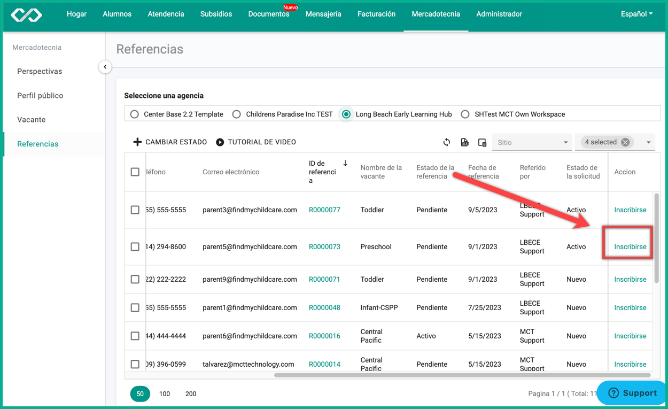Go to Vacante in the sidebar
The height and width of the screenshot is (409, 668).
(31, 120)
